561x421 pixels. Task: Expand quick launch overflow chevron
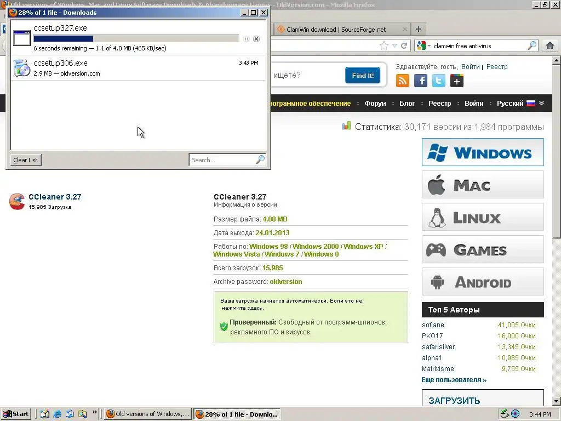click(x=94, y=412)
